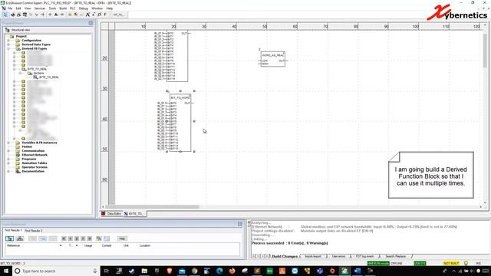Switch to Find Results 1 tab
The height and width of the screenshot is (276, 491).
(x=13, y=230)
